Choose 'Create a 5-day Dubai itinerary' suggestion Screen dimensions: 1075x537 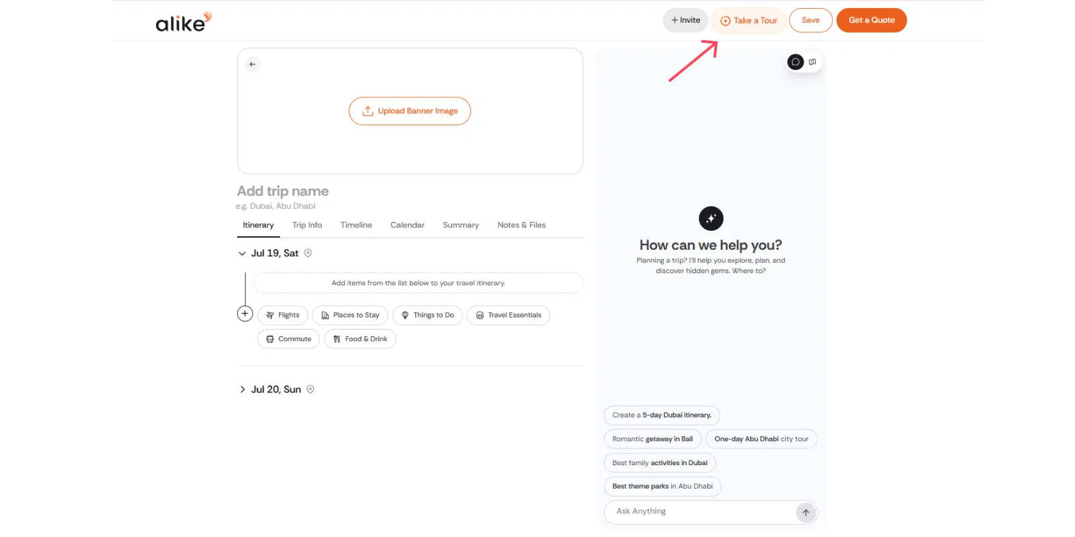[x=662, y=416]
